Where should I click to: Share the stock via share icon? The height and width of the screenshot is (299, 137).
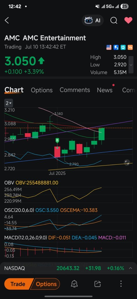(98, 284)
